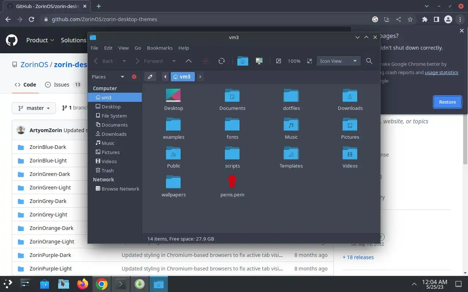The height and width of the screenshot is (292, 468).
Task: Select Desktop in the Places sidebar
Action: click(115, 107)
